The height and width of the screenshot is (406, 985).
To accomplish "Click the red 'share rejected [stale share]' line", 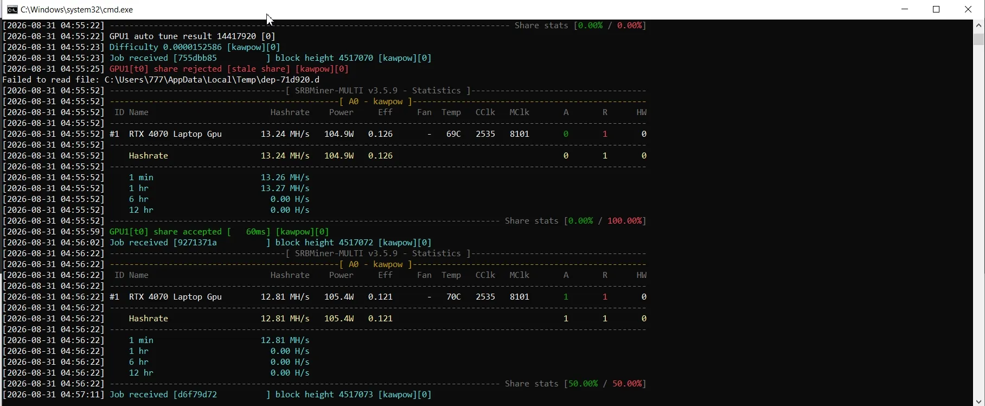I will tap(229, 69).
